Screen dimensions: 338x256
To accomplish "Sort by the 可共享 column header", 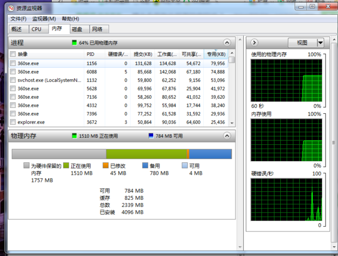I will point(191,54).
